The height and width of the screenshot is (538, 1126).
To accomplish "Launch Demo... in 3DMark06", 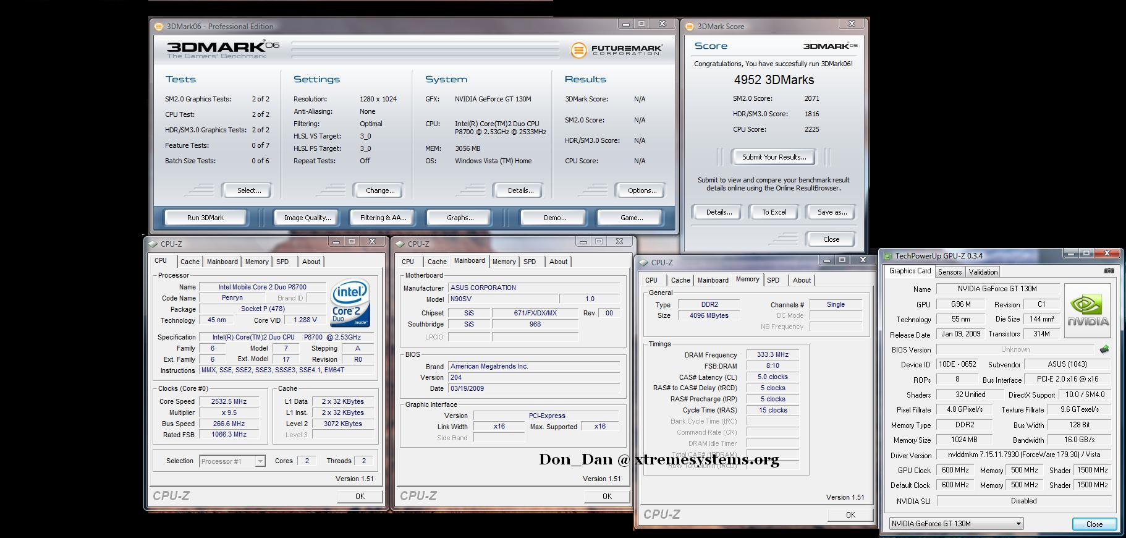I will (554, 218).
